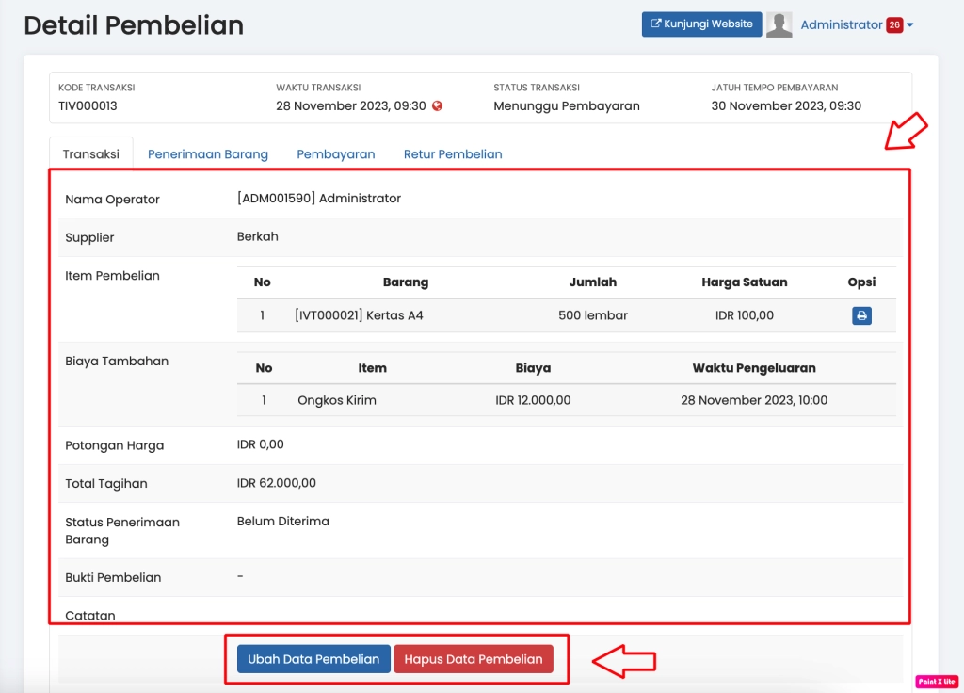
Task: Open the Penerimaan Barang tab
Action: (208, 154)
